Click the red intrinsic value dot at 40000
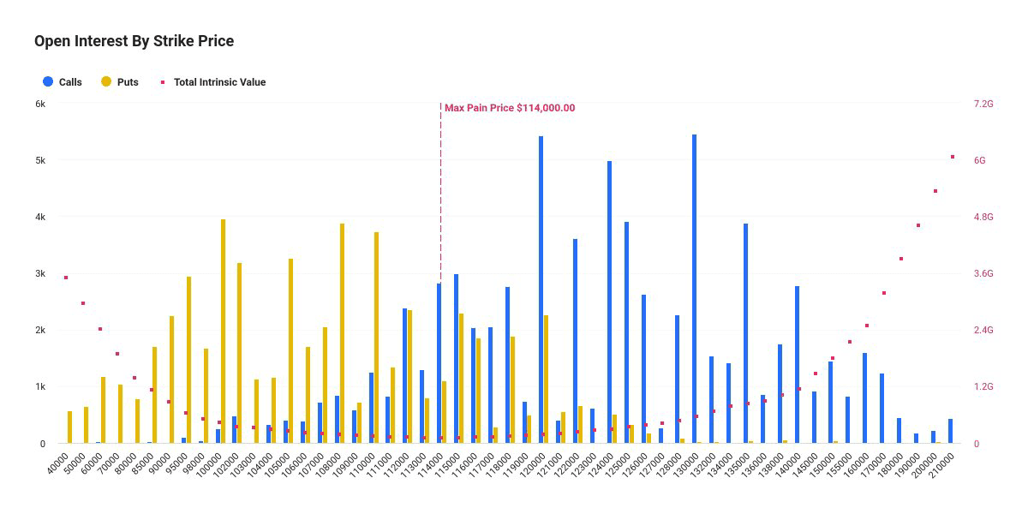This screenshot has width=1028, height=514. click(66, 278)
